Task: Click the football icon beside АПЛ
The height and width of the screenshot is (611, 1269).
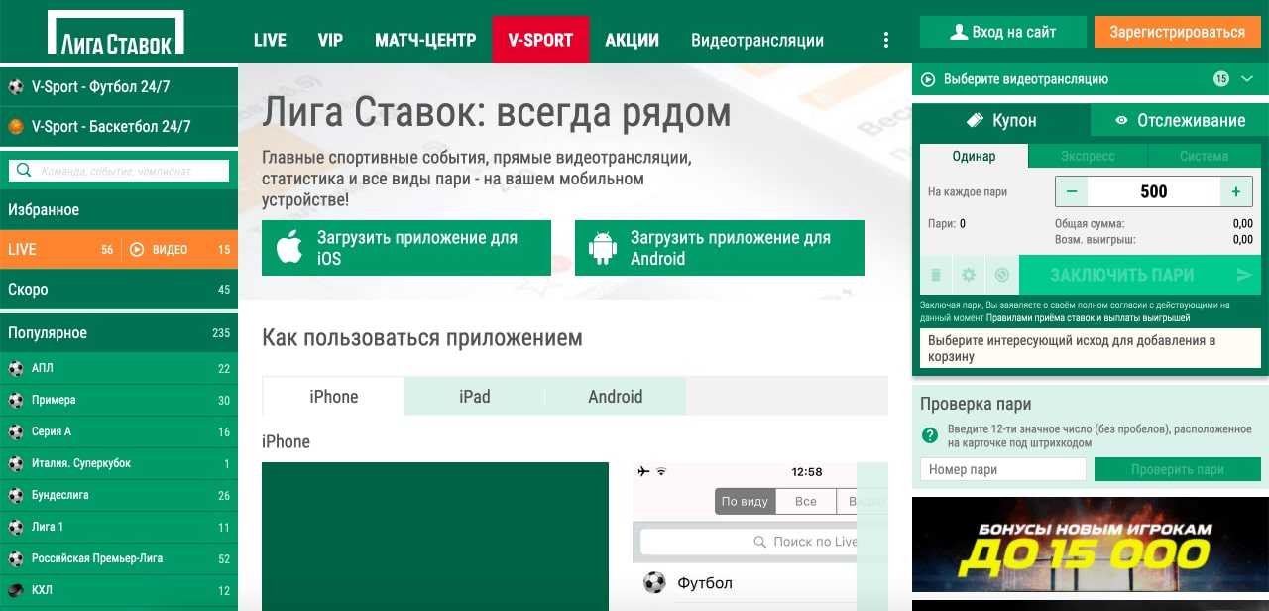Action: (16, 368)
